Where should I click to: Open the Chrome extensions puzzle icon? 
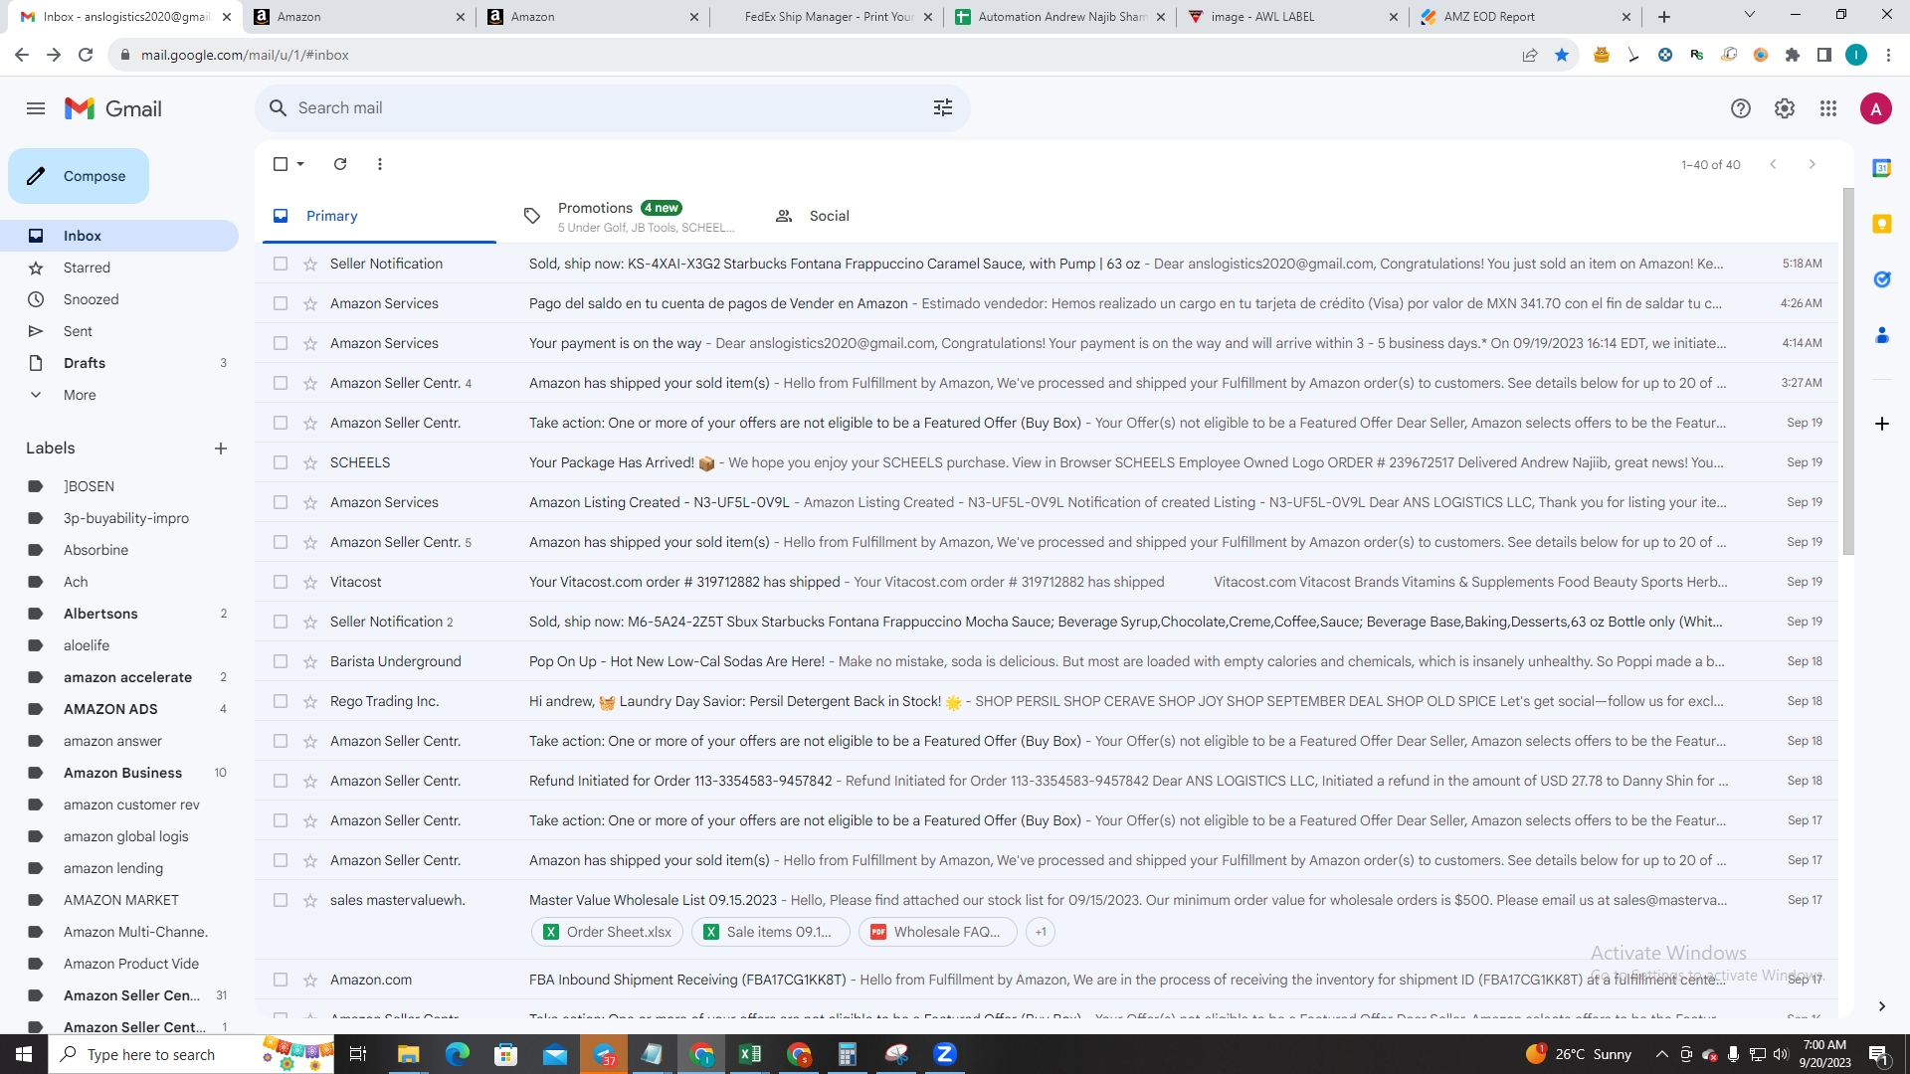pyautogui.click(x=1793, y=55)
